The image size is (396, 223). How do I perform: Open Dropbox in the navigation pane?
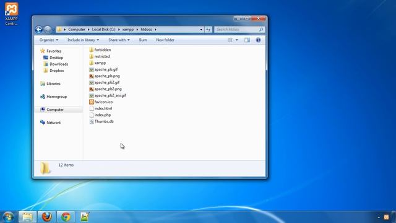[x=56, y=71]
